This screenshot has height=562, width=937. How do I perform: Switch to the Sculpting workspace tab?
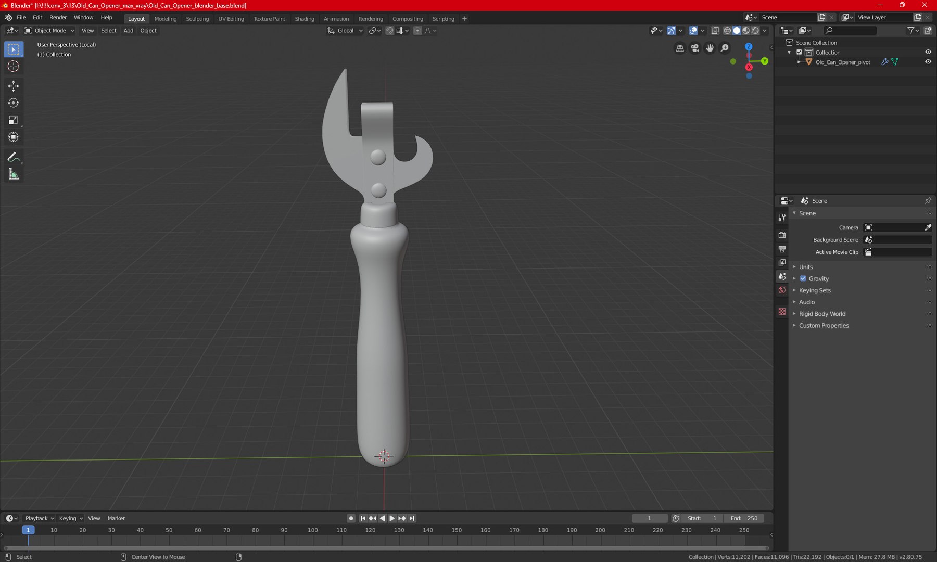tap(197, 19)
